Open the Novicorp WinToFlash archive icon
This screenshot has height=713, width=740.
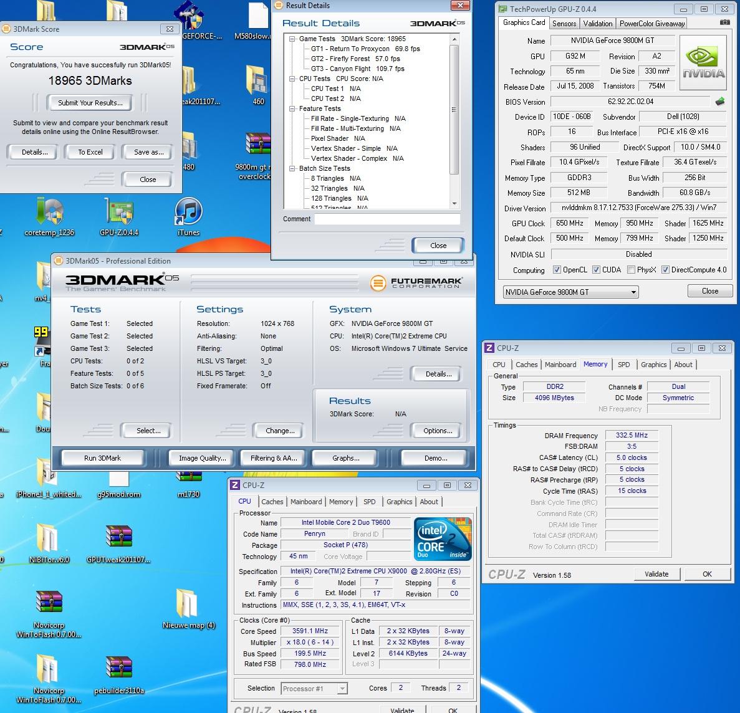tap(49, 613)
